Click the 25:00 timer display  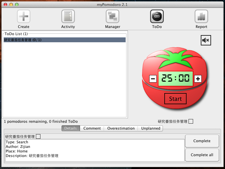tap(175, 79)
